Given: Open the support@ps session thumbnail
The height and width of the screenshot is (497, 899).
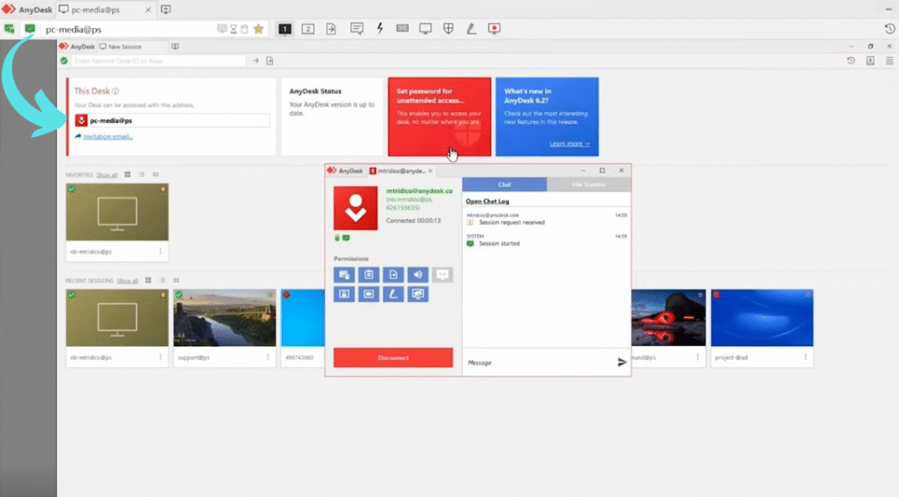Looking at the screenshot, I should coord(225,318).
